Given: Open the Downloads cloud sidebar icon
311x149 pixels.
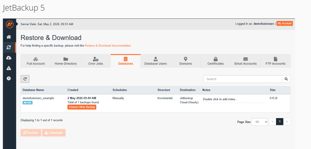Looking at the screenshot, I should click(x=9, y=58).
